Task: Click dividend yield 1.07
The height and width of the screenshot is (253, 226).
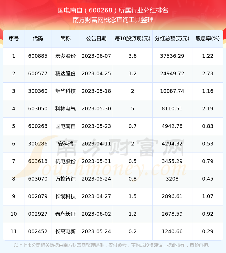Action: (208, 196)
